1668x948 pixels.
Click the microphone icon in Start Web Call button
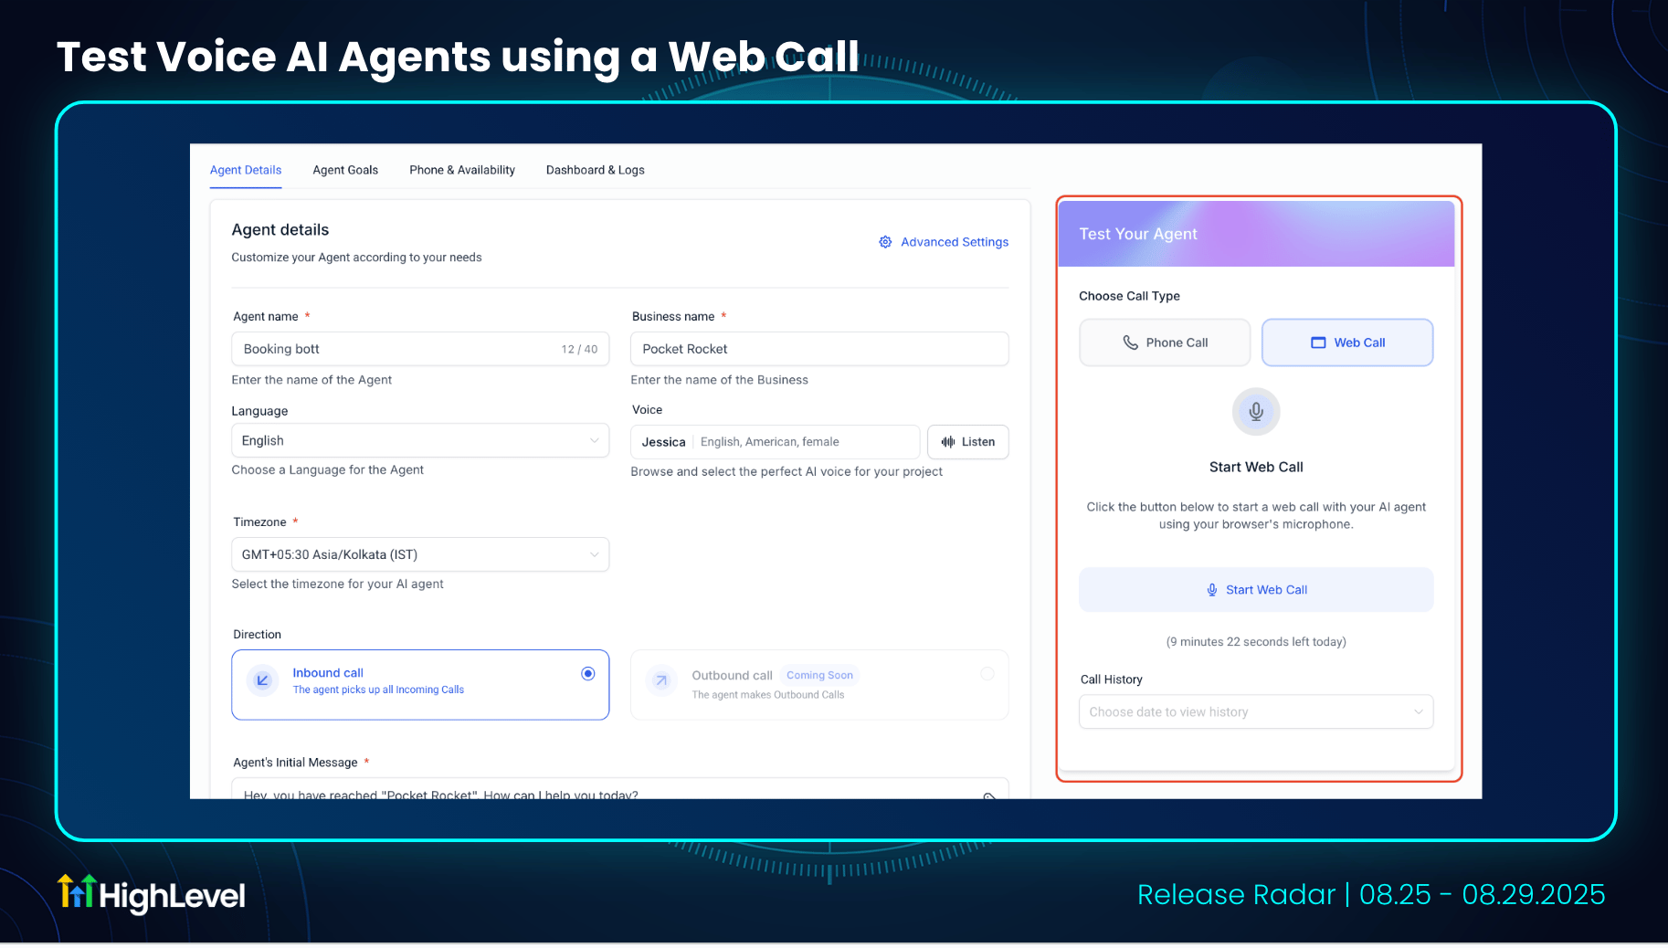coord(1212,590)
